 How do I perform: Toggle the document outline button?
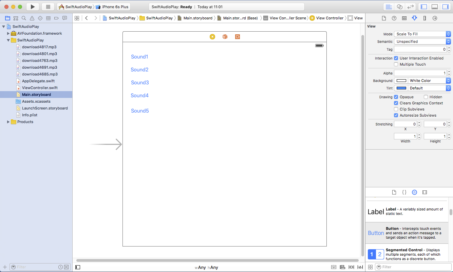(x=78, y=267)
